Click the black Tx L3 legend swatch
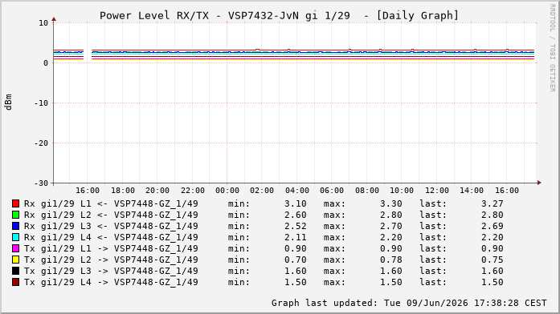 point(16,271)
